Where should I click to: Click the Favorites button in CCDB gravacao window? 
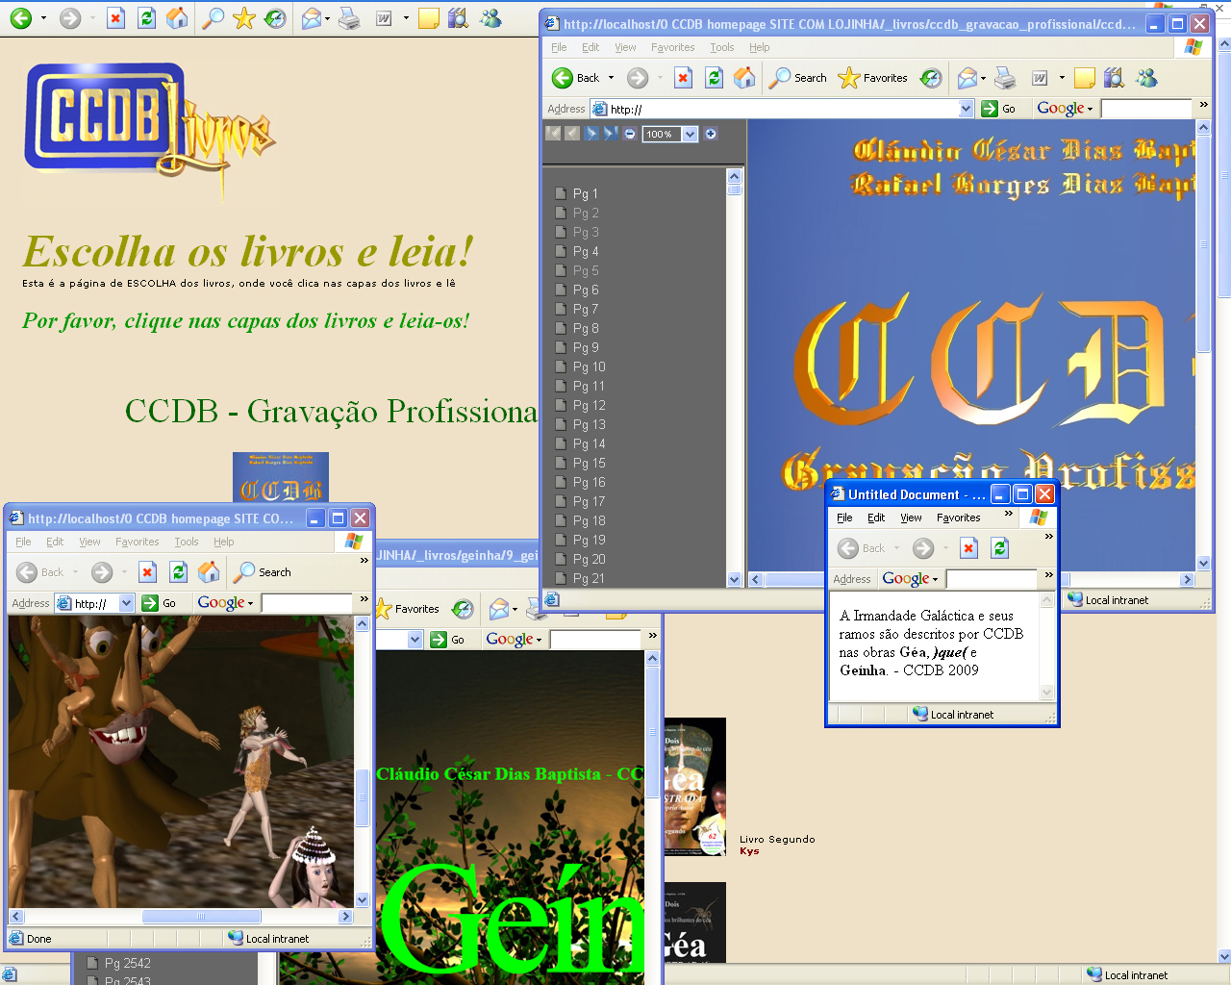tap(873, 78)
